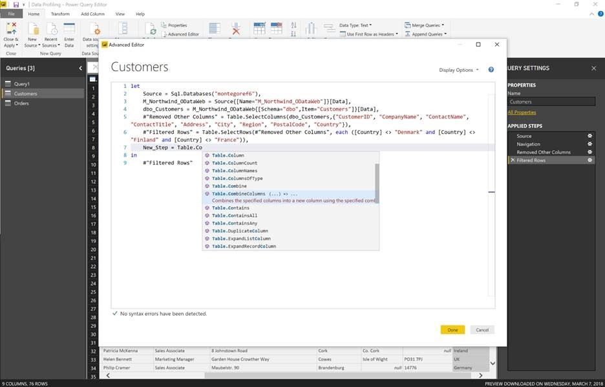Open the Data Type: Text dropdown
Viewport: 605px width, 387px height.
coord(356,25)
